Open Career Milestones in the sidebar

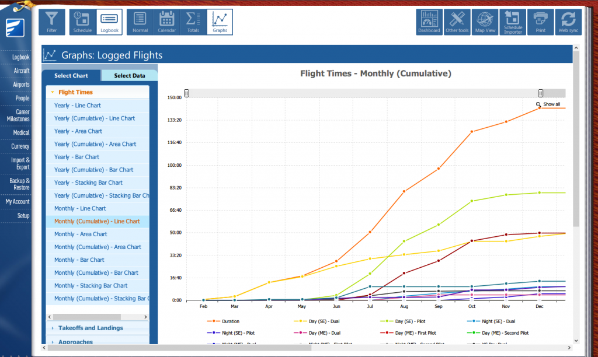tap(18, 116)
